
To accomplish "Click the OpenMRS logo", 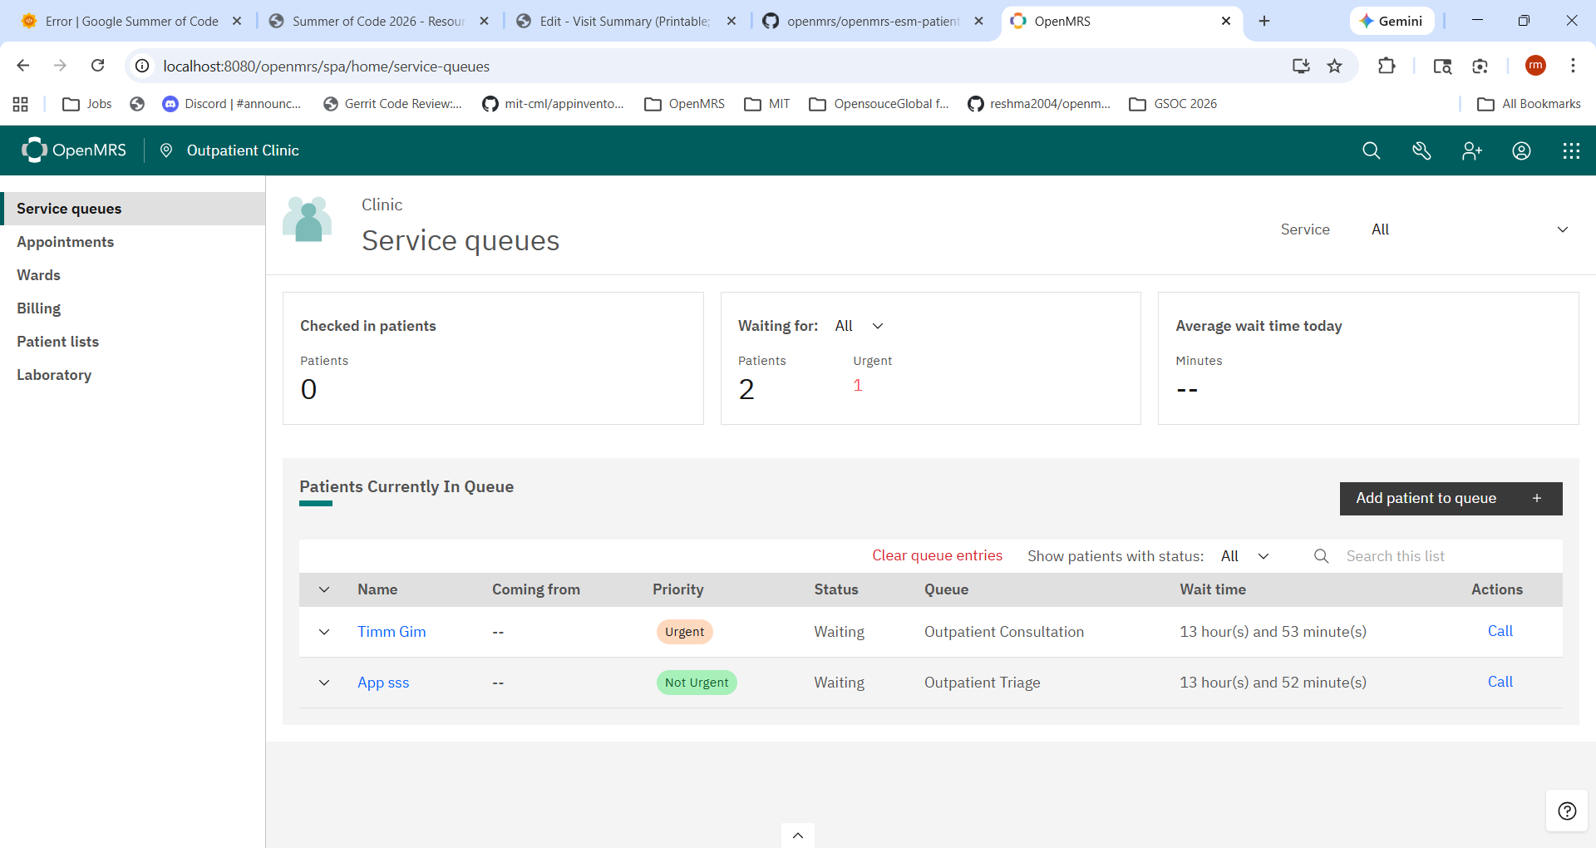I will coord(75,150).
